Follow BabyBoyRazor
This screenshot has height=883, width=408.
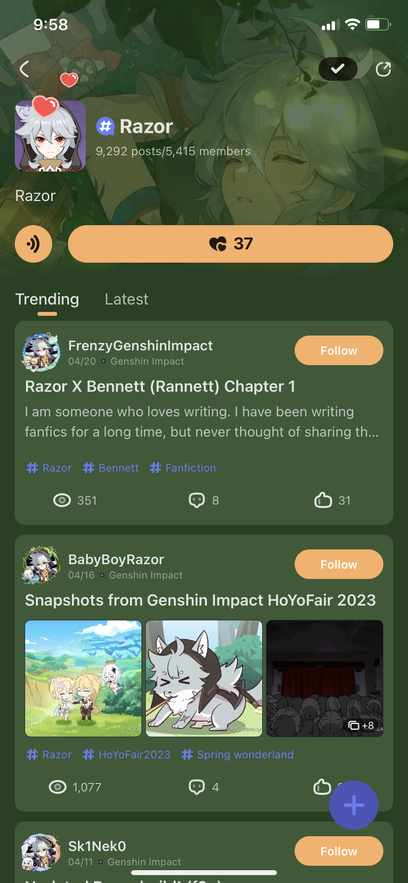339,564
